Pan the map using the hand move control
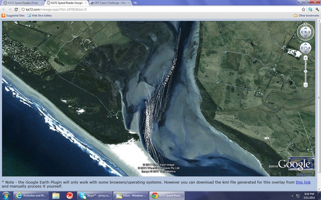321x200 pixels. coord(306,48)
